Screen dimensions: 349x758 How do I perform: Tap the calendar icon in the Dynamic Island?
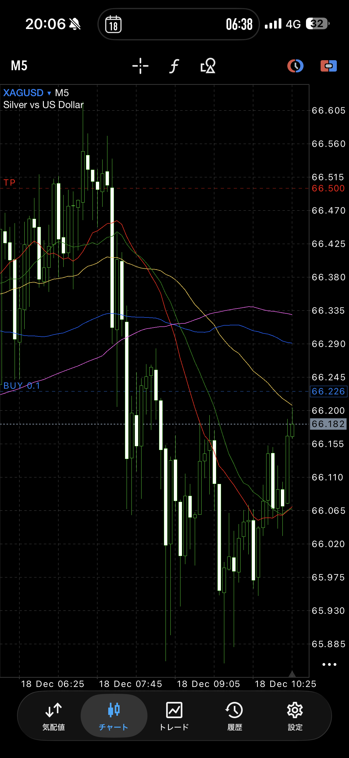click(x=113, y=24)
